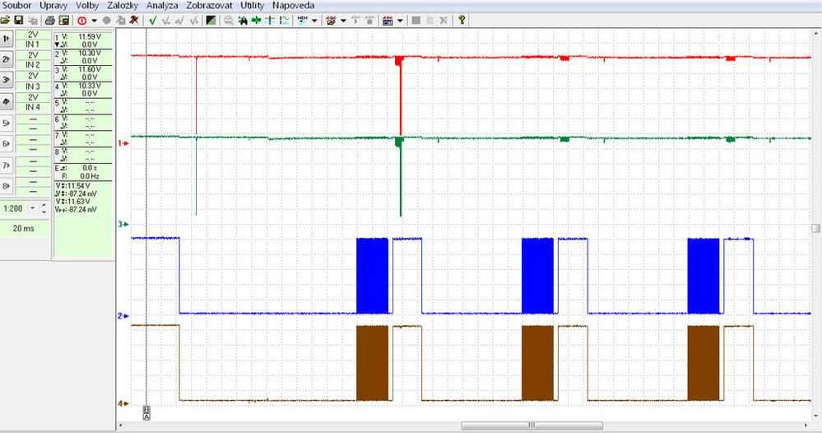This screenshot has width=822, height=433.
Task: Open the Utility menu
Action: point(252,5)
